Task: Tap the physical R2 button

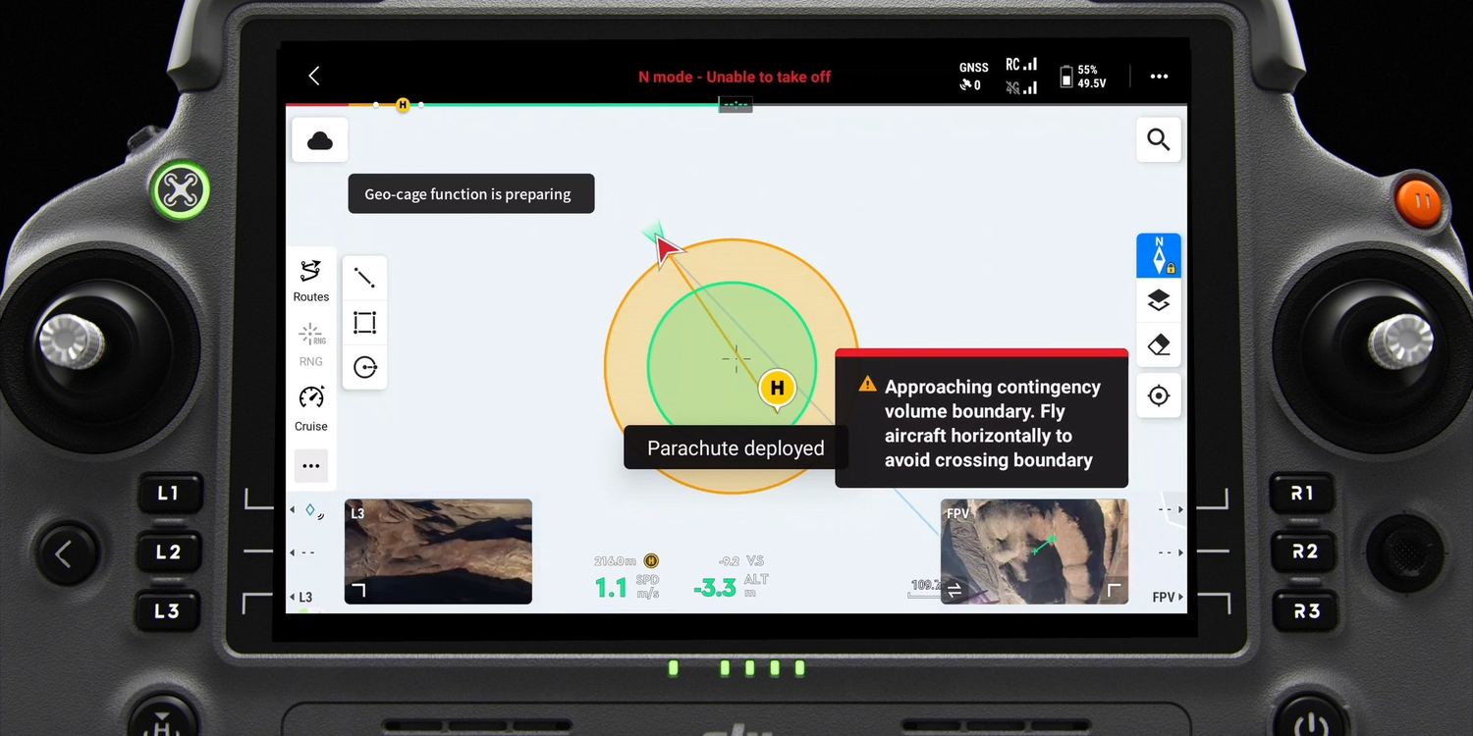Action: coord(1303,552)
